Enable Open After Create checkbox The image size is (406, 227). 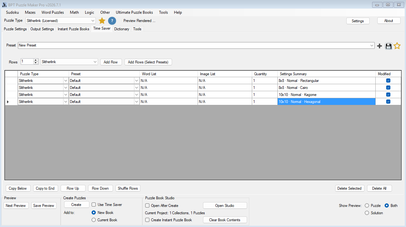[x=147, y=206]
